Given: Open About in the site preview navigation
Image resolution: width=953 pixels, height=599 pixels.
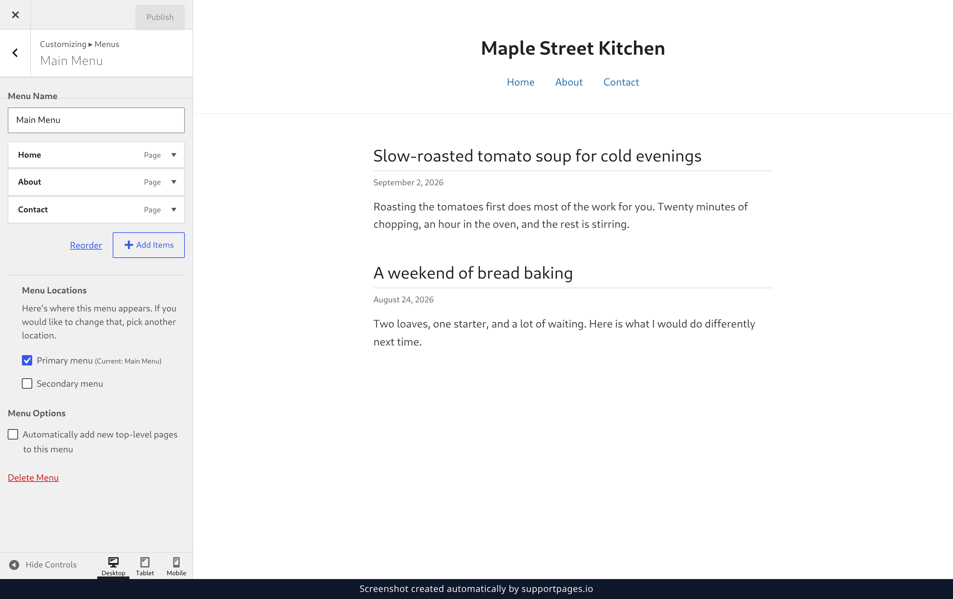Looking at the screenshot, I should 569,82.
